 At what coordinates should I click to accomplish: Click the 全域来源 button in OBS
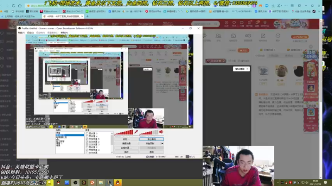[127, 148]
